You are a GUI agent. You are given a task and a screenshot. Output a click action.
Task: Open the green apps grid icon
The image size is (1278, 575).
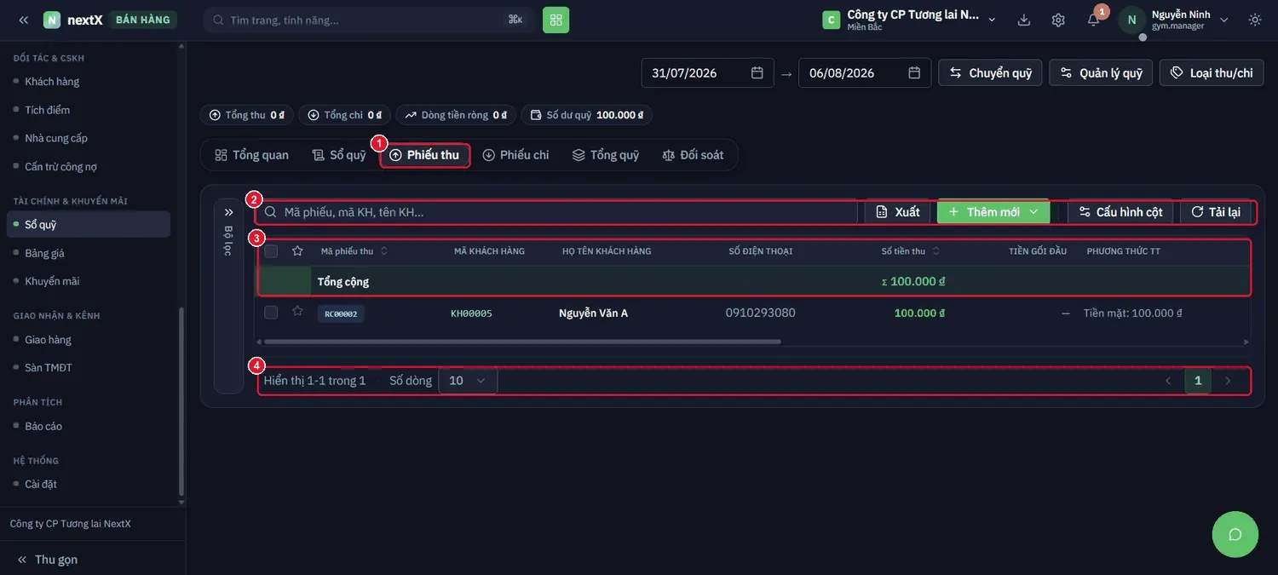(556, 20)
